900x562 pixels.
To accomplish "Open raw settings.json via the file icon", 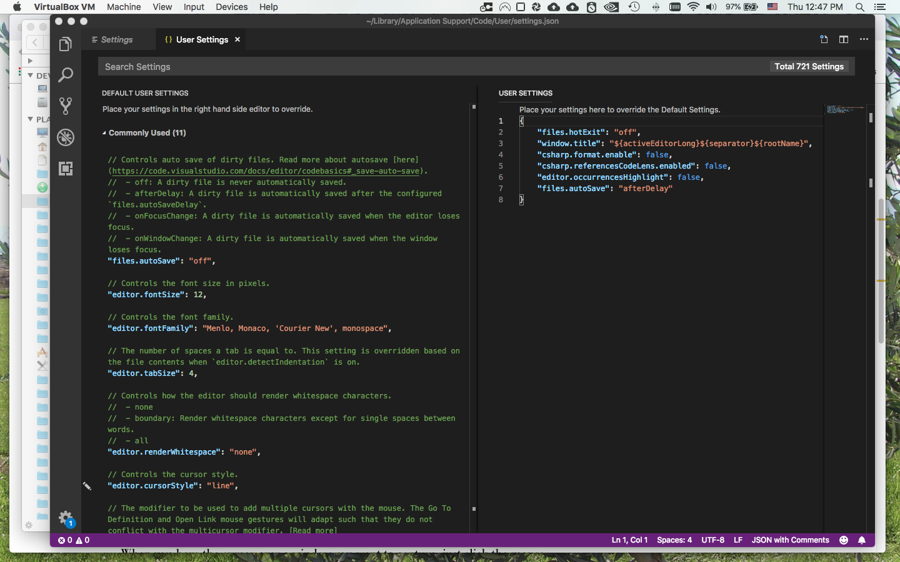I will click(823, 39).
